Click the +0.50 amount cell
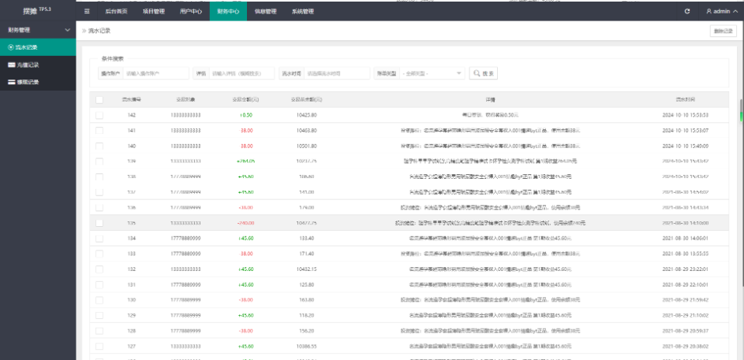This screenshot has width=744, height=360. (x=246, y=115)
